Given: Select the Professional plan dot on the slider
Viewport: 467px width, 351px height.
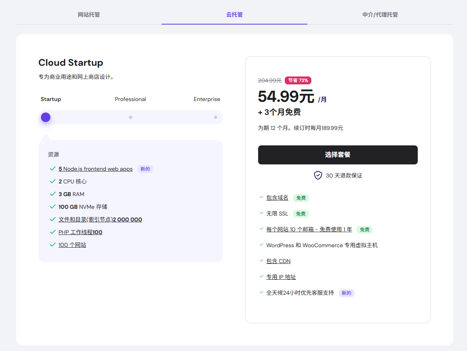Looking at the screenshot, I should click(130, 117).
